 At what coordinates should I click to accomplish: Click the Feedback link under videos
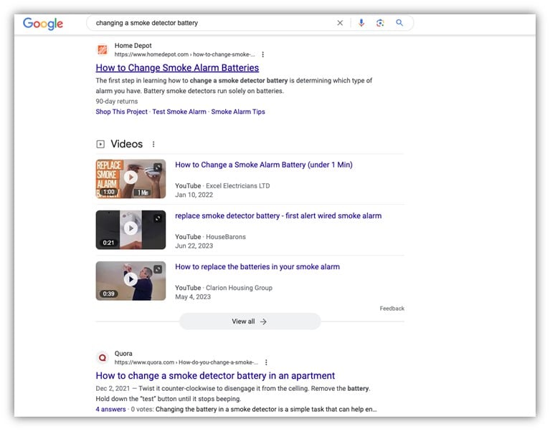[392, 308]
